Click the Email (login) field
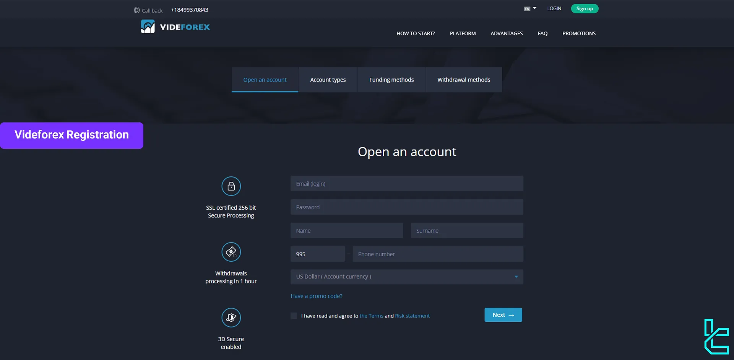Image resolution: width=734 pixels, height=360 pixels. (407, 184)
